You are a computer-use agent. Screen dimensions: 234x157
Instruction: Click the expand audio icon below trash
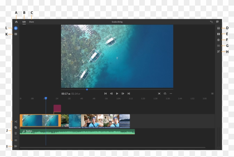[x=16, y=140]
